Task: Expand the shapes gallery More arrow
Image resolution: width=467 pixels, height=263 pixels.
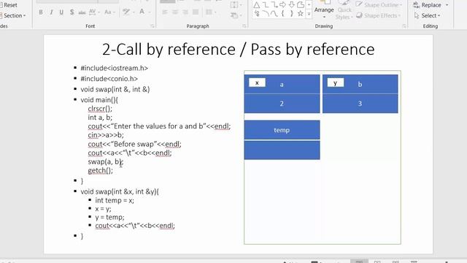Action: (x=309, y=14)
